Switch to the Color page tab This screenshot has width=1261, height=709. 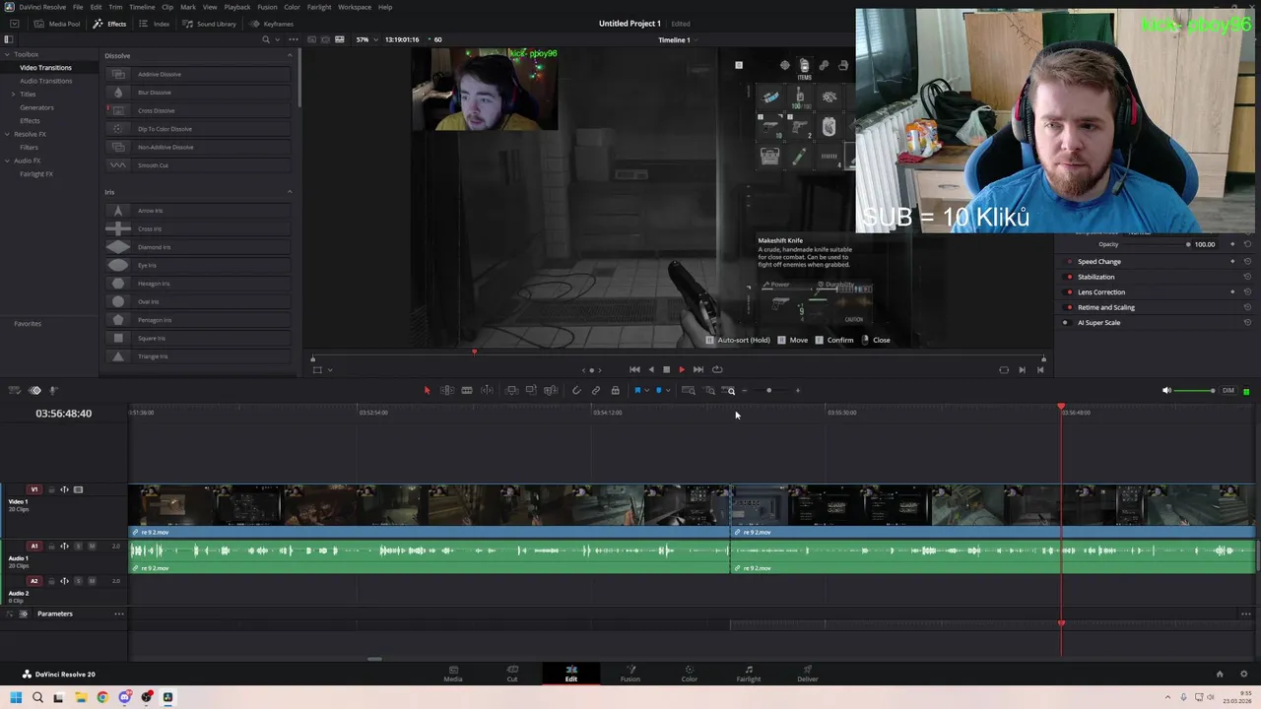click(690, 674)
